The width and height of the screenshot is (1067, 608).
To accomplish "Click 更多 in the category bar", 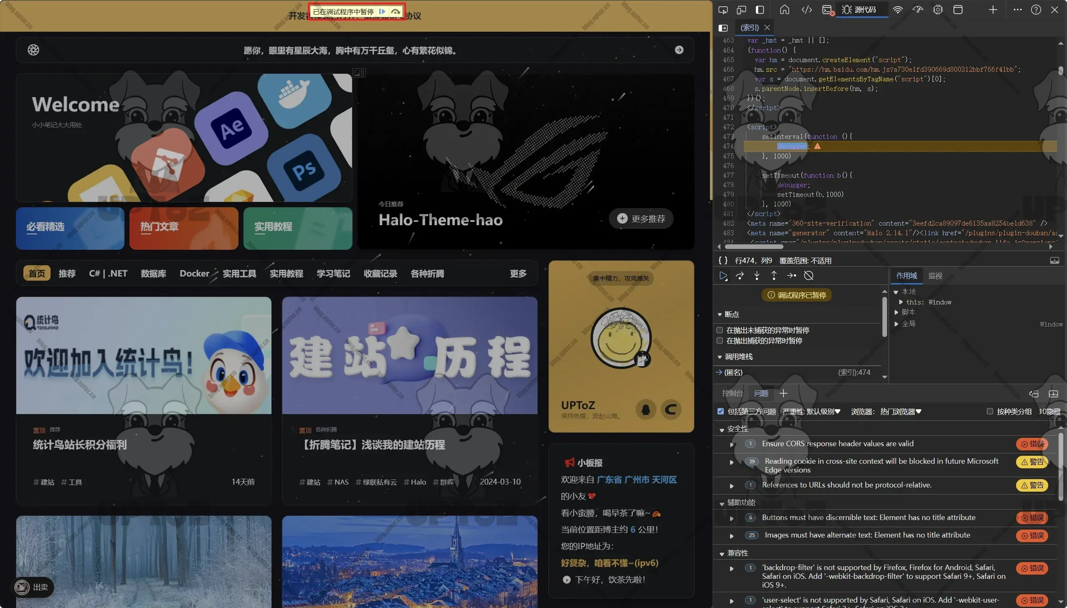I will pyautogui.click(x=518, y=274).
